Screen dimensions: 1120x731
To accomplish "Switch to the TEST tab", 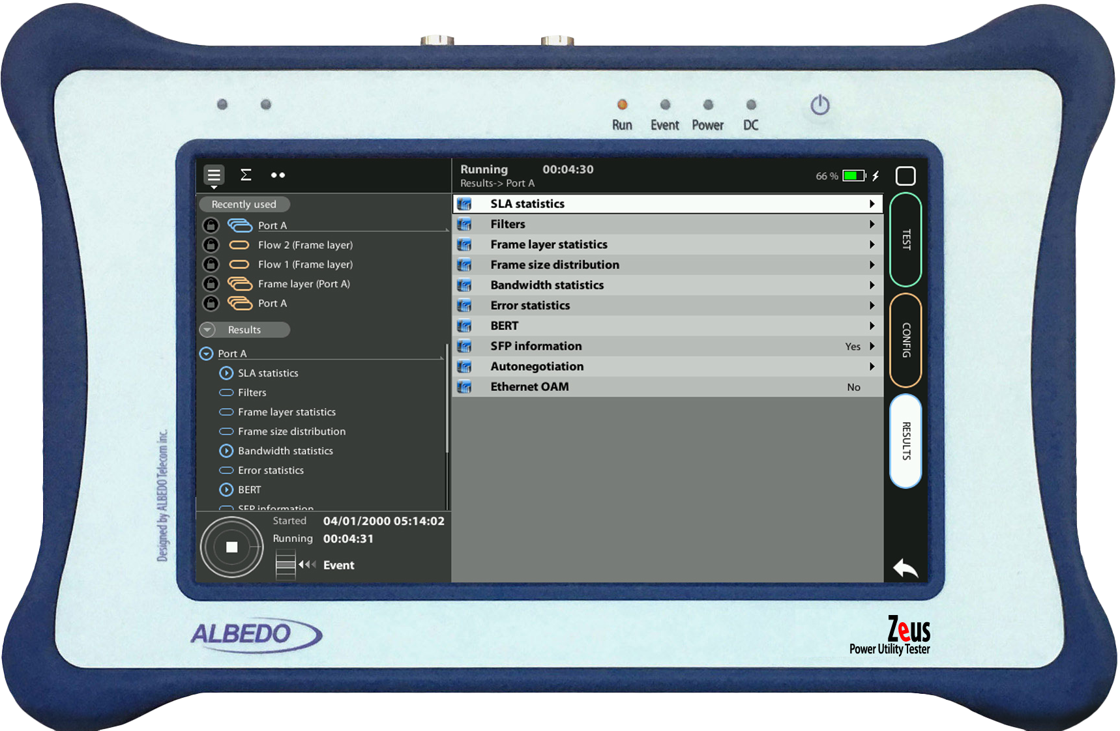I will [x=906, y=241].
